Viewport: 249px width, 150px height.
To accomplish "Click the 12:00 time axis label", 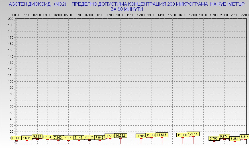I will (x=141, y=15).
